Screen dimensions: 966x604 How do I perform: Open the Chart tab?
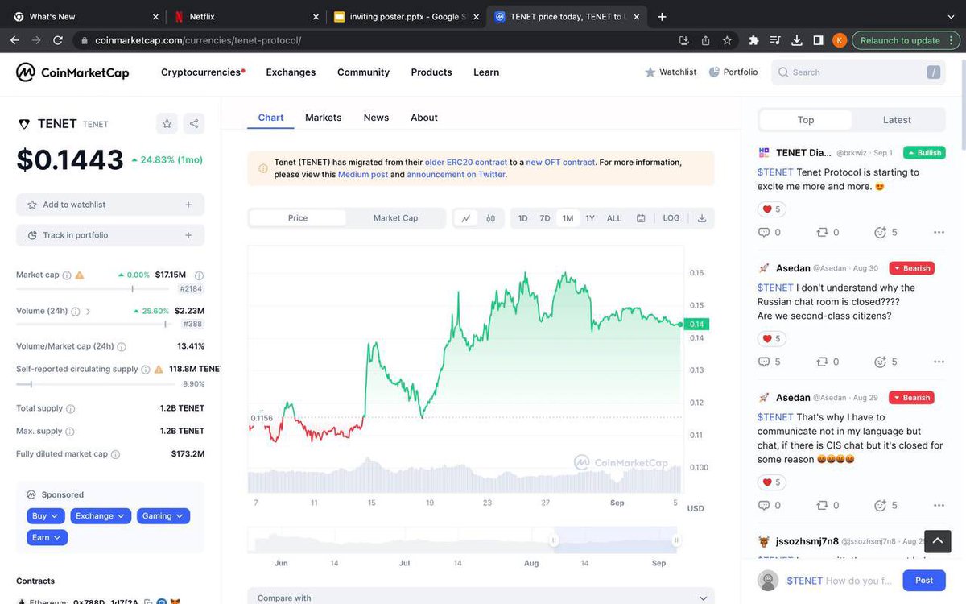270,118
